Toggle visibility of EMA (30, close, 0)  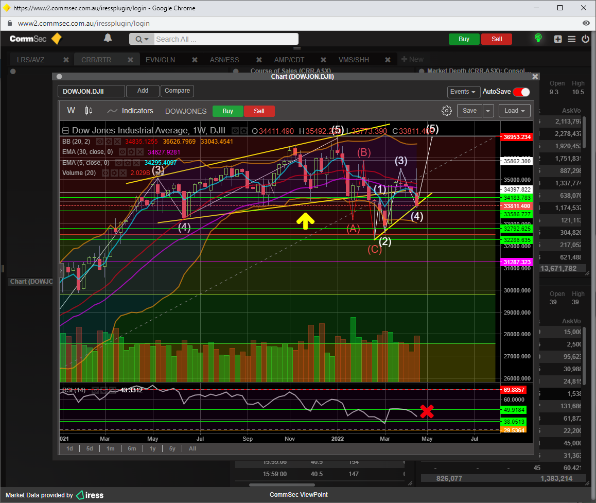tap(122, 152)
